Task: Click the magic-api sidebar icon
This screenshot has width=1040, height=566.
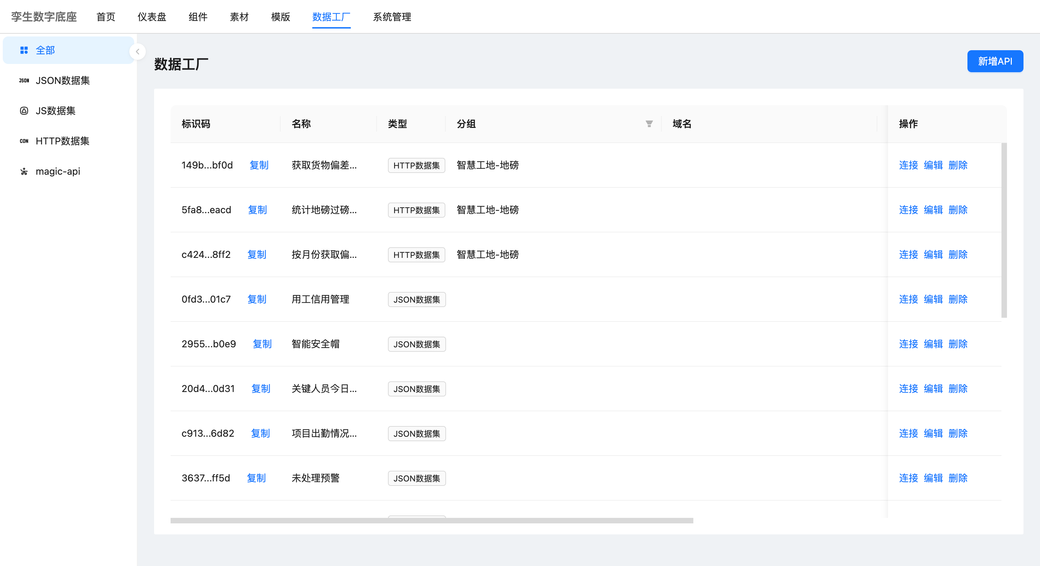Action: click(24, 171)
